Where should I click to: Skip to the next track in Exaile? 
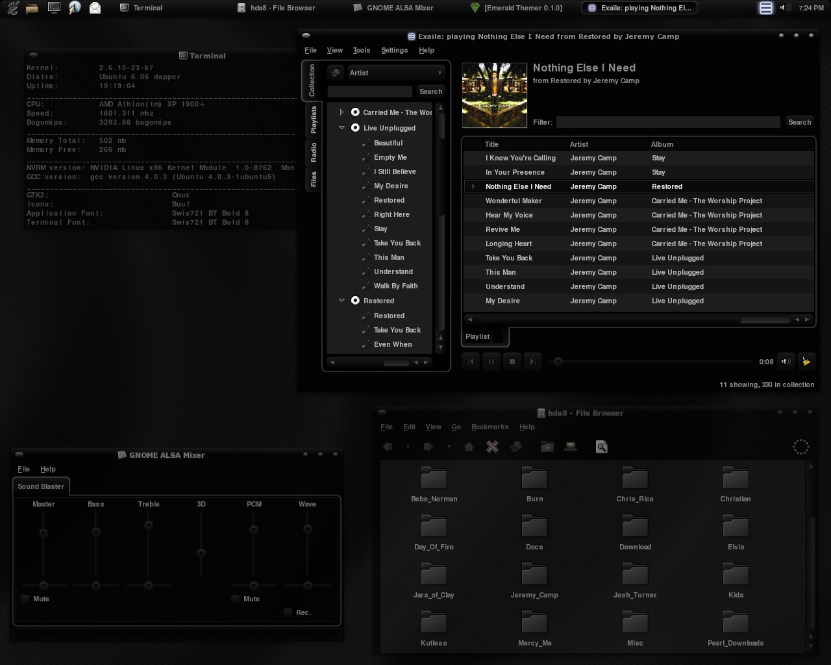point(532,362)
